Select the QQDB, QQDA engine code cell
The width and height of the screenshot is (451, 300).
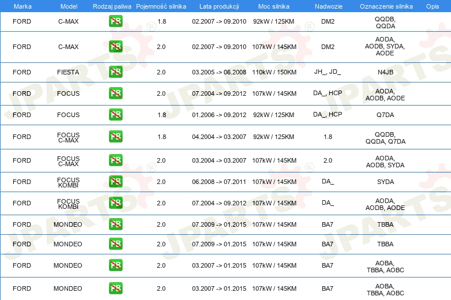[x=385, y=22]
